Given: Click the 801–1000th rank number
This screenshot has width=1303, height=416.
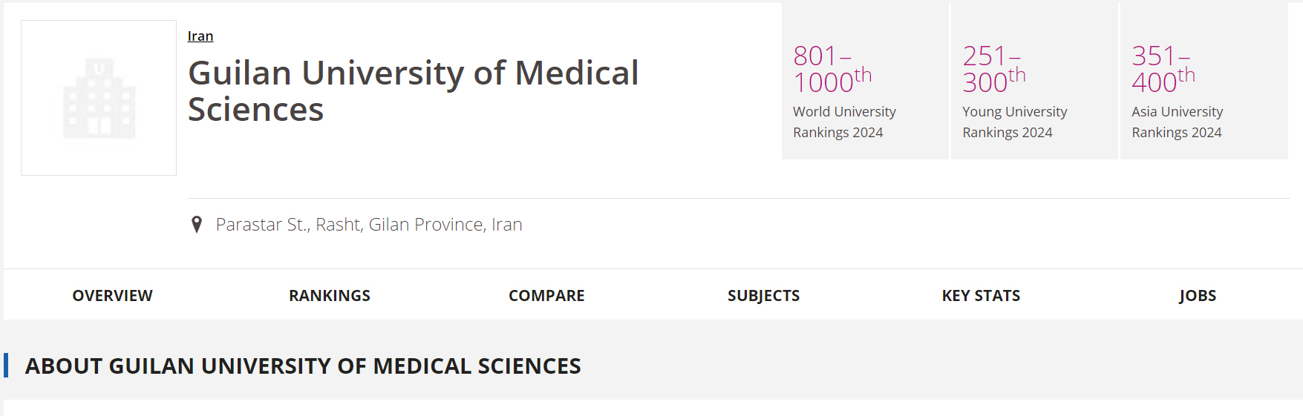Looking at the screenshot, I should point(832,69).
